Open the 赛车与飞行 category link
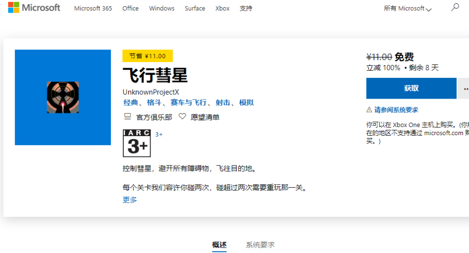469x253 pixels. pyautogui.click(x=188, y=102)
